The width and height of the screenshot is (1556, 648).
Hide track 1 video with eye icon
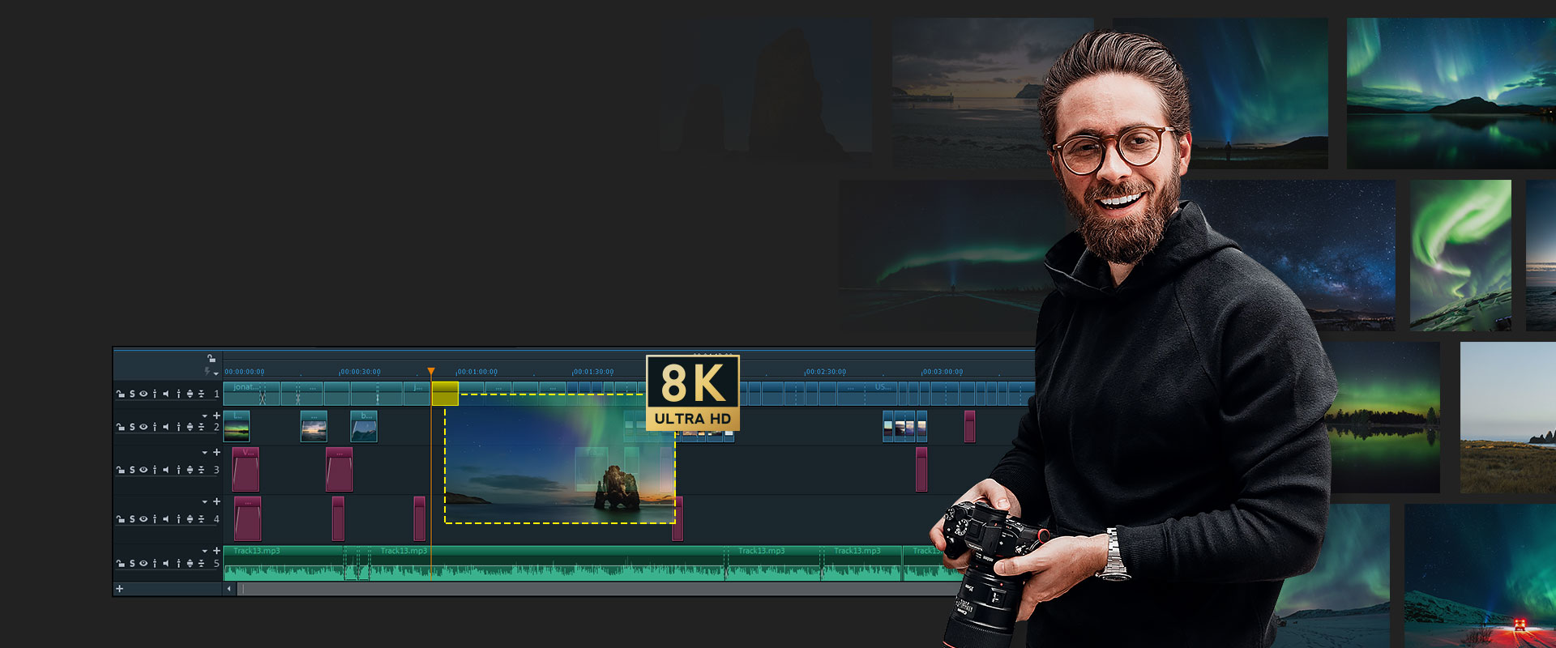pyautogui.click(x=143, y=394)
